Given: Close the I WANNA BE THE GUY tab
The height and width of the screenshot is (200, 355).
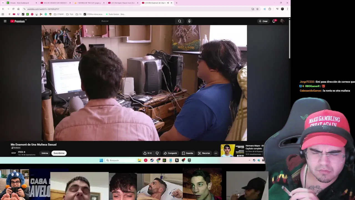Looking at the screenshot, I should pos(104,3).
